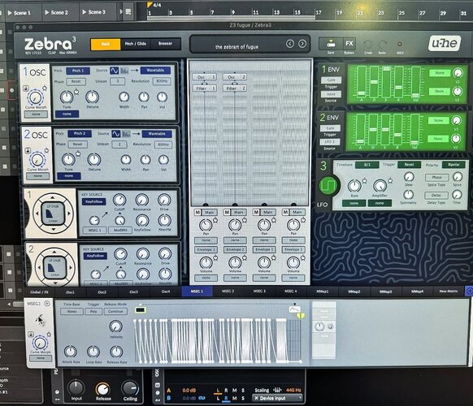The image size is (473, 406).
Task: Select the spectrum source icon in OSC 1
Action: pos(124,71)
